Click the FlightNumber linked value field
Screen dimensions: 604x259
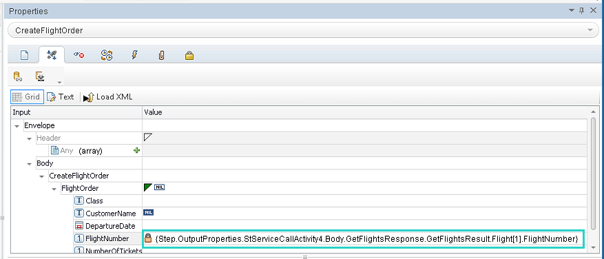tap(363, 239)
